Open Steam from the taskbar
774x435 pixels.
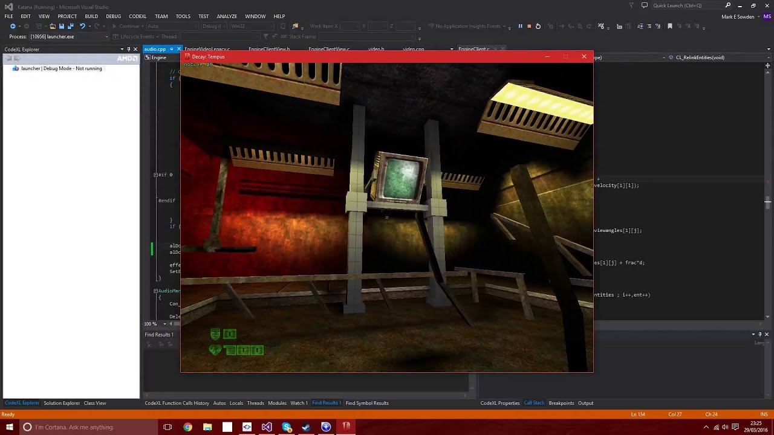306,427
